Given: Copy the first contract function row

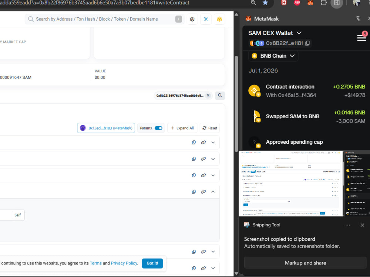Looking at the screenshot, I should pos(194,142).
